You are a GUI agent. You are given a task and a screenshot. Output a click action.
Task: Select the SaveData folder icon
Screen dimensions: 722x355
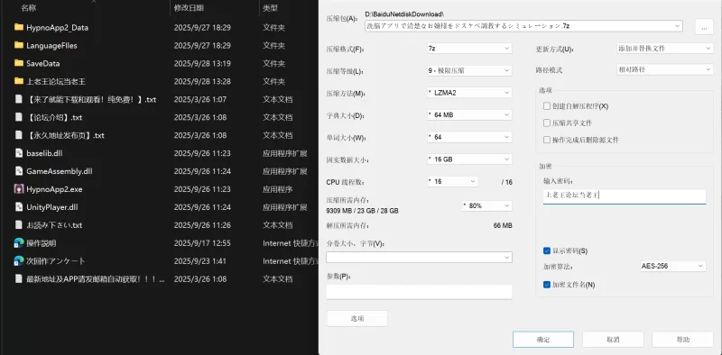click(x=19, y=63)
